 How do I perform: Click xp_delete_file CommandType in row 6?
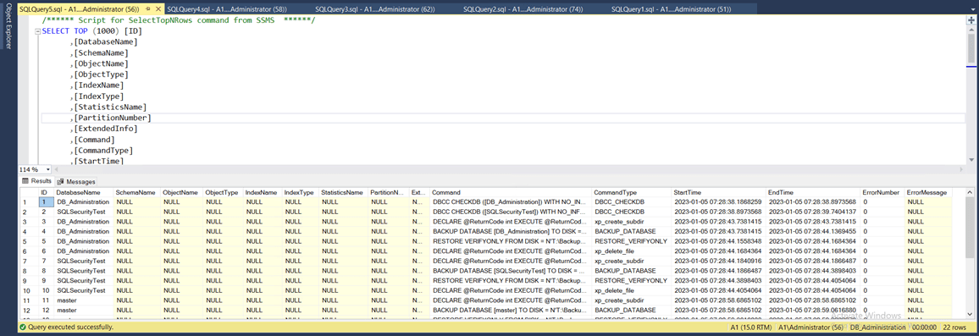[x=631, y=251]
